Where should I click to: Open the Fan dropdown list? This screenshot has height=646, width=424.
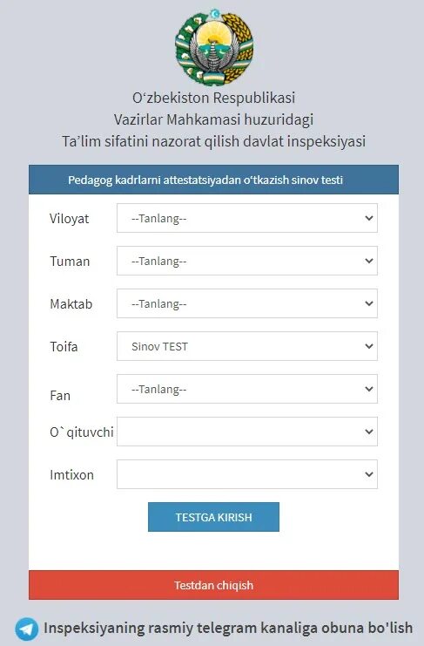tap(246, 389)
